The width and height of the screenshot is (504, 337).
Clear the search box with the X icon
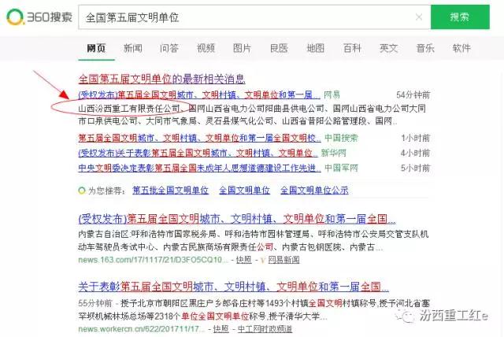tap(419, 17)
